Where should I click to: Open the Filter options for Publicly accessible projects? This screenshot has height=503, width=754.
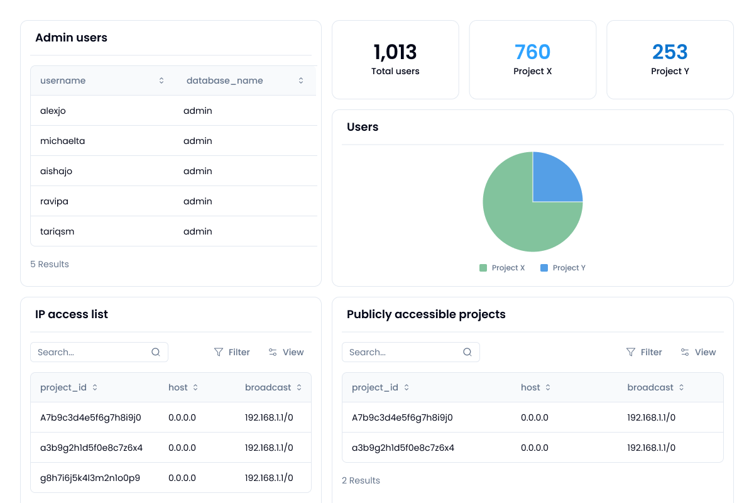(x=644, y=352)
